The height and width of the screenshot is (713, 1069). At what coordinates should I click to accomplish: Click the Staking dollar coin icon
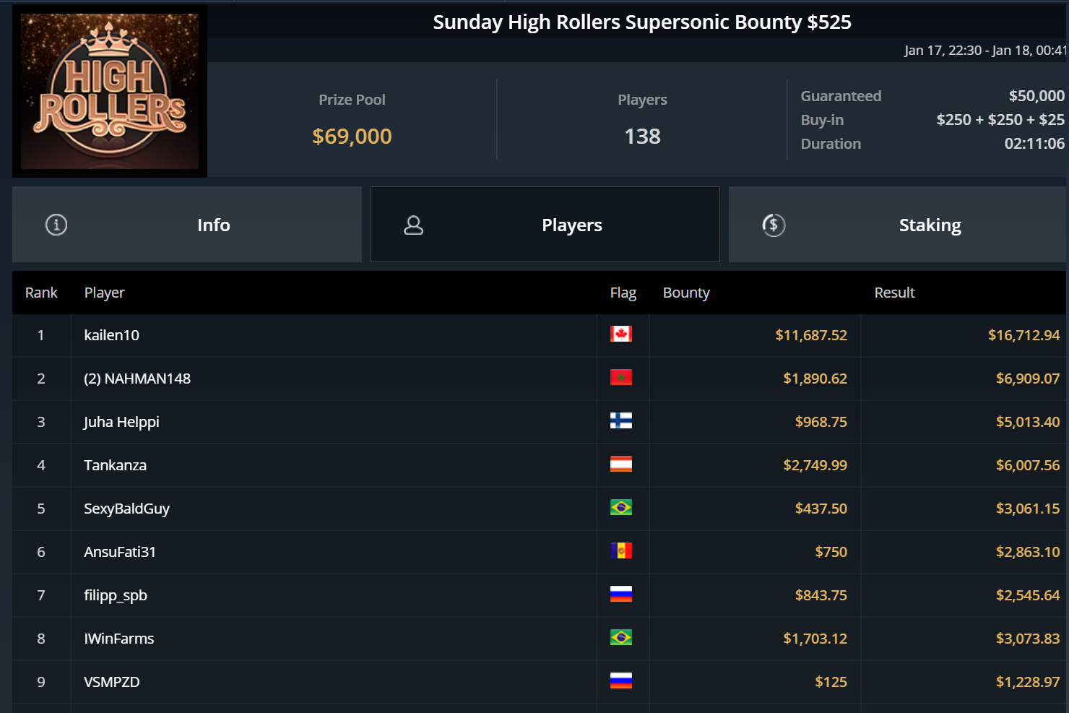pos(774,225)
